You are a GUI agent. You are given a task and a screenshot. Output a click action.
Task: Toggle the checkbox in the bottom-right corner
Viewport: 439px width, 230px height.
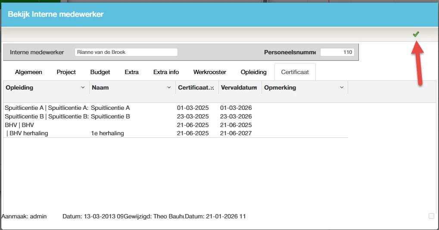click(x=431, y=216)
